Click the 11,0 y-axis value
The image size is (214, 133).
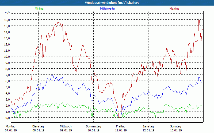[7, 50]
